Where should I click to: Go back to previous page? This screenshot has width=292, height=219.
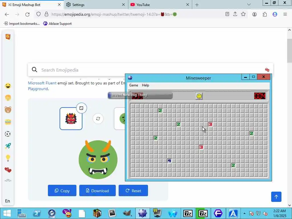click(7, 14)
